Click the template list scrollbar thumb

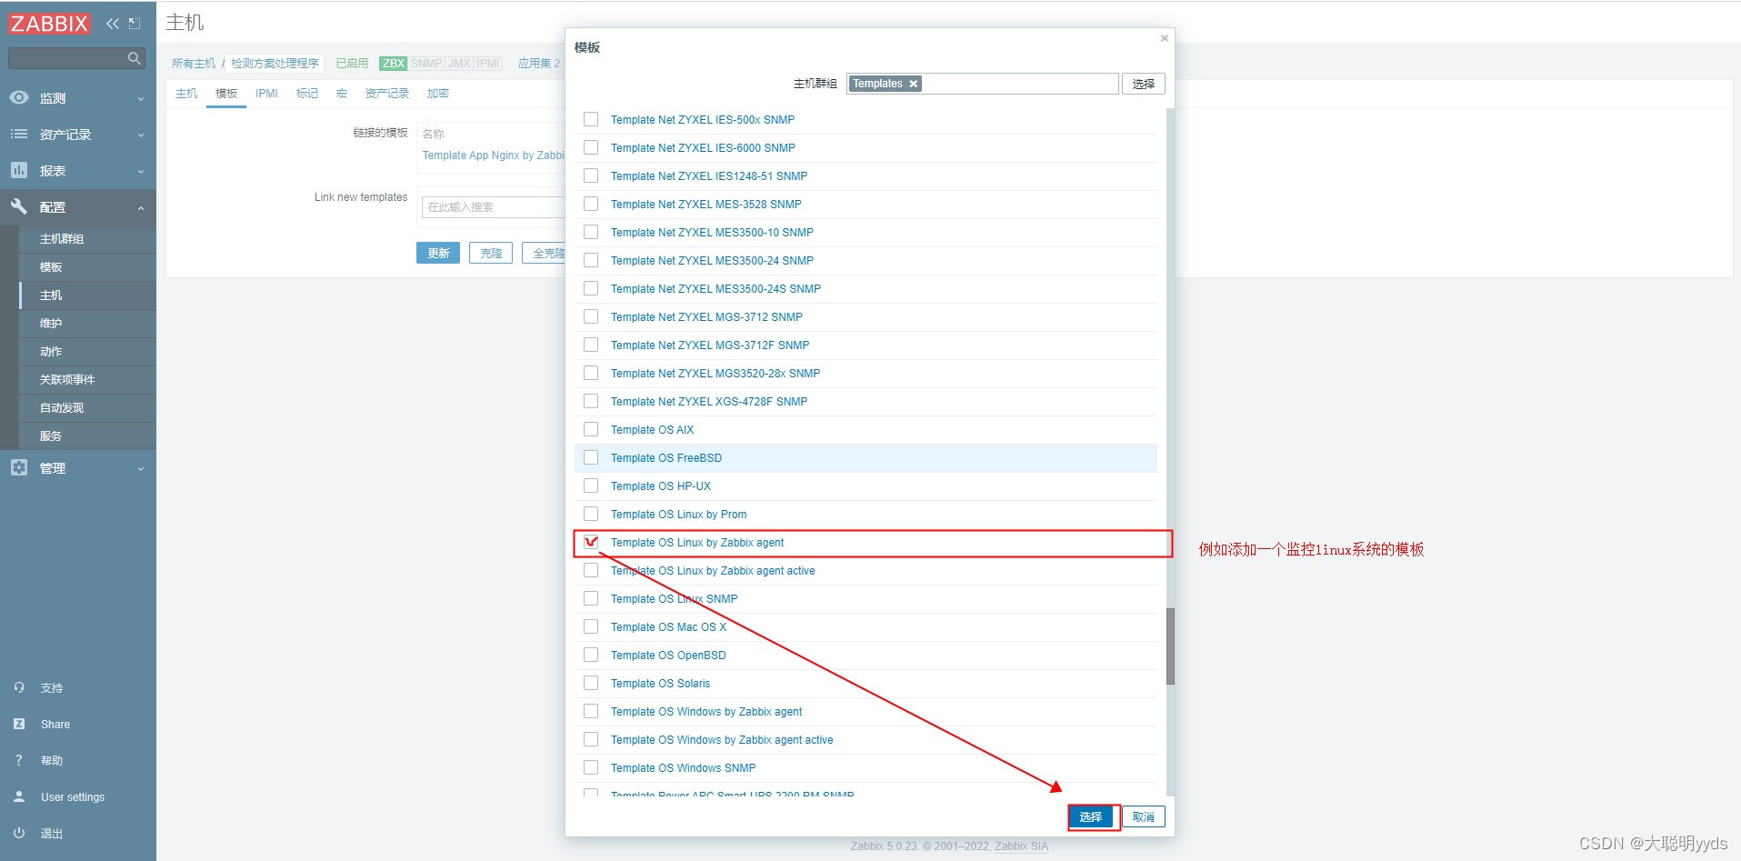[x=1170, y=646]
